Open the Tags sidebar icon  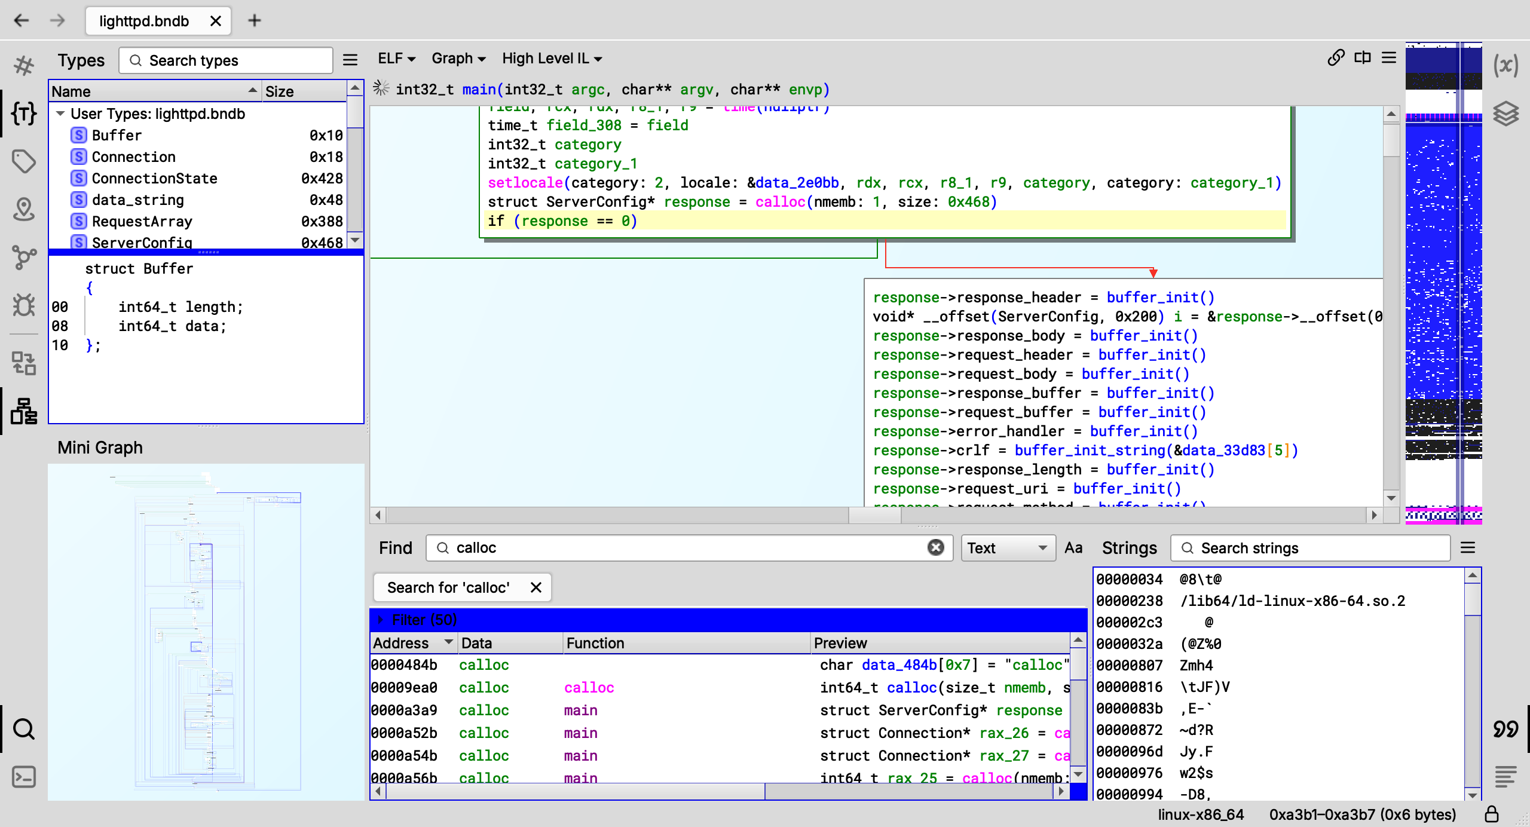coord(24,161)
